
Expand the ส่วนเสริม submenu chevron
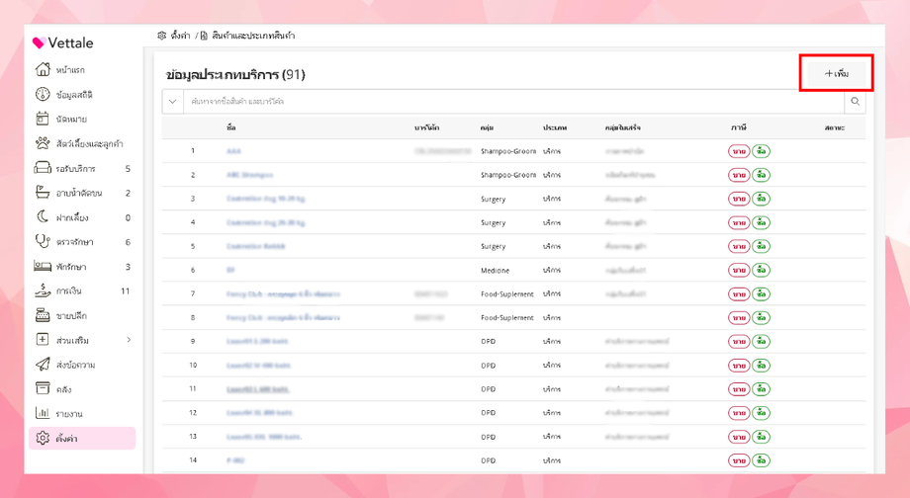(129, 340)
